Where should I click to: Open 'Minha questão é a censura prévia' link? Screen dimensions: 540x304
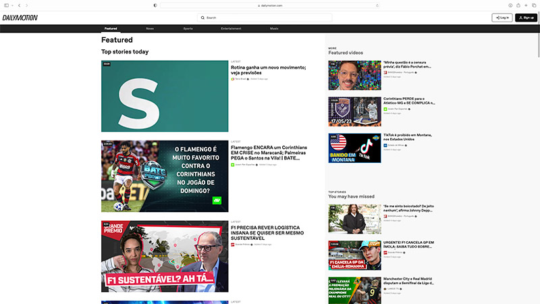[407, 64]
